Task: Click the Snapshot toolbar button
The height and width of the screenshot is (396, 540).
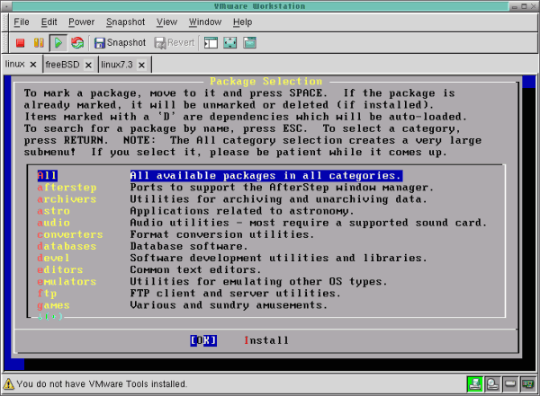Action: (x=121, y=43)
